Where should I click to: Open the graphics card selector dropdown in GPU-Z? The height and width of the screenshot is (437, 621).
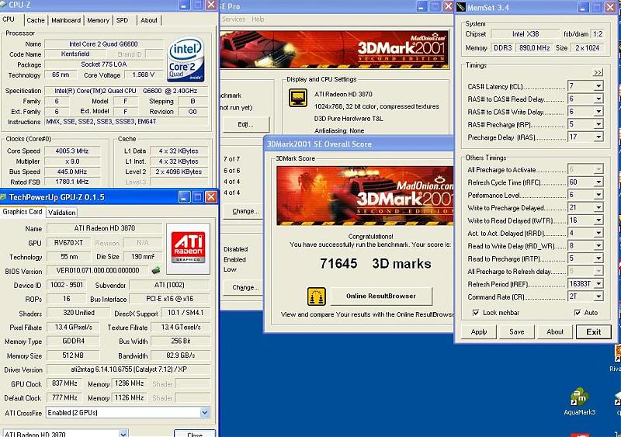[x=123, y=433]
